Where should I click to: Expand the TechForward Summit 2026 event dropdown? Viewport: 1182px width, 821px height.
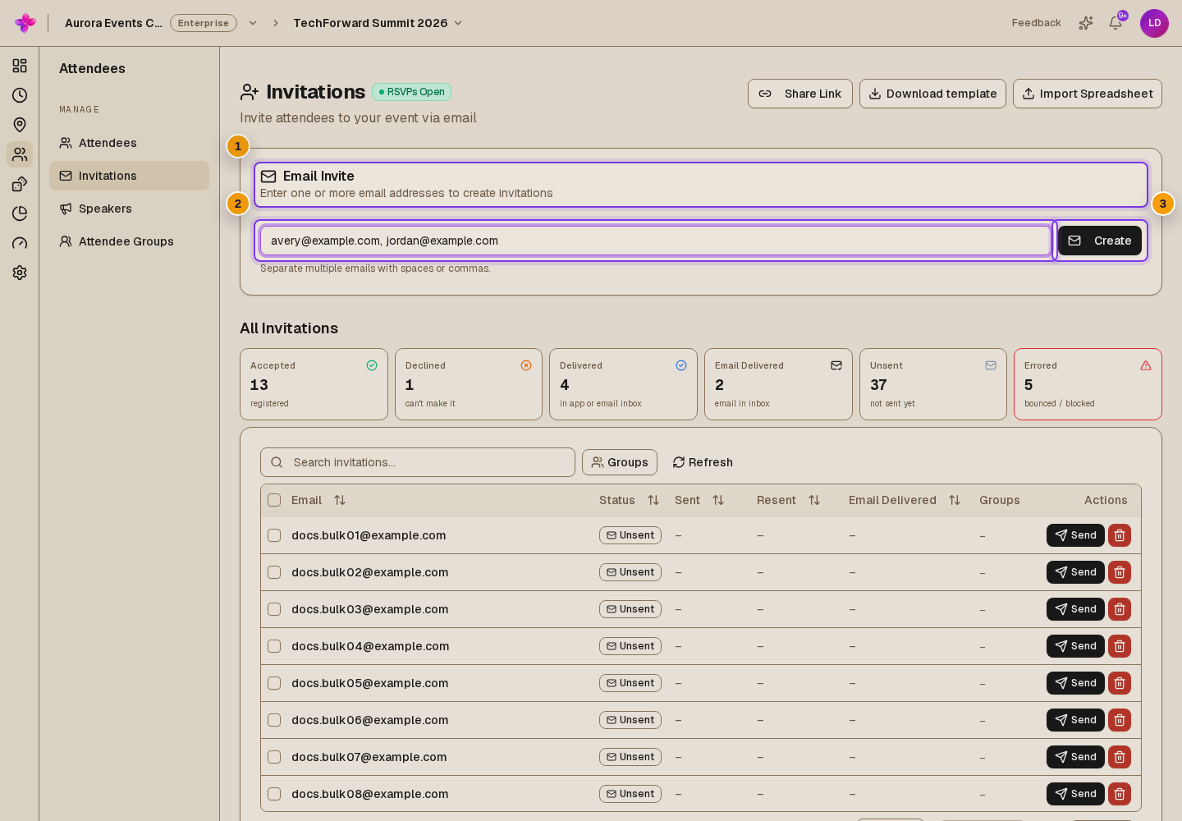[x=458, y=23]
